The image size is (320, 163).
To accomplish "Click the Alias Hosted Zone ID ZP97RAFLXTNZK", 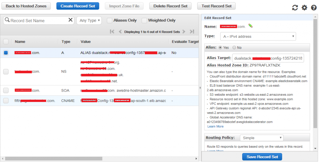I will point(265,65).
